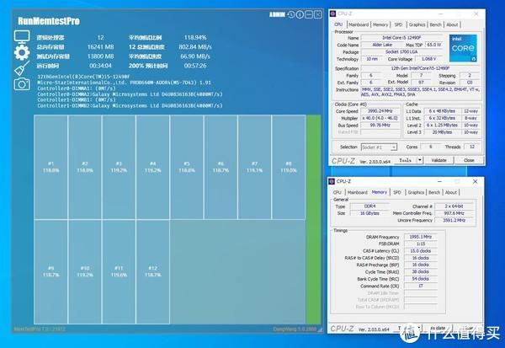
Task: Click the green progress bar in RunMemtestPro
Action: point(313,219)
